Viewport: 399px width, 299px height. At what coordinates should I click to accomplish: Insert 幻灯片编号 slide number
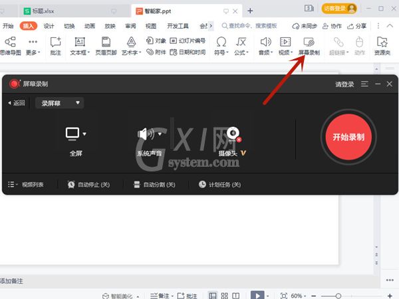[x=188, y=41]
